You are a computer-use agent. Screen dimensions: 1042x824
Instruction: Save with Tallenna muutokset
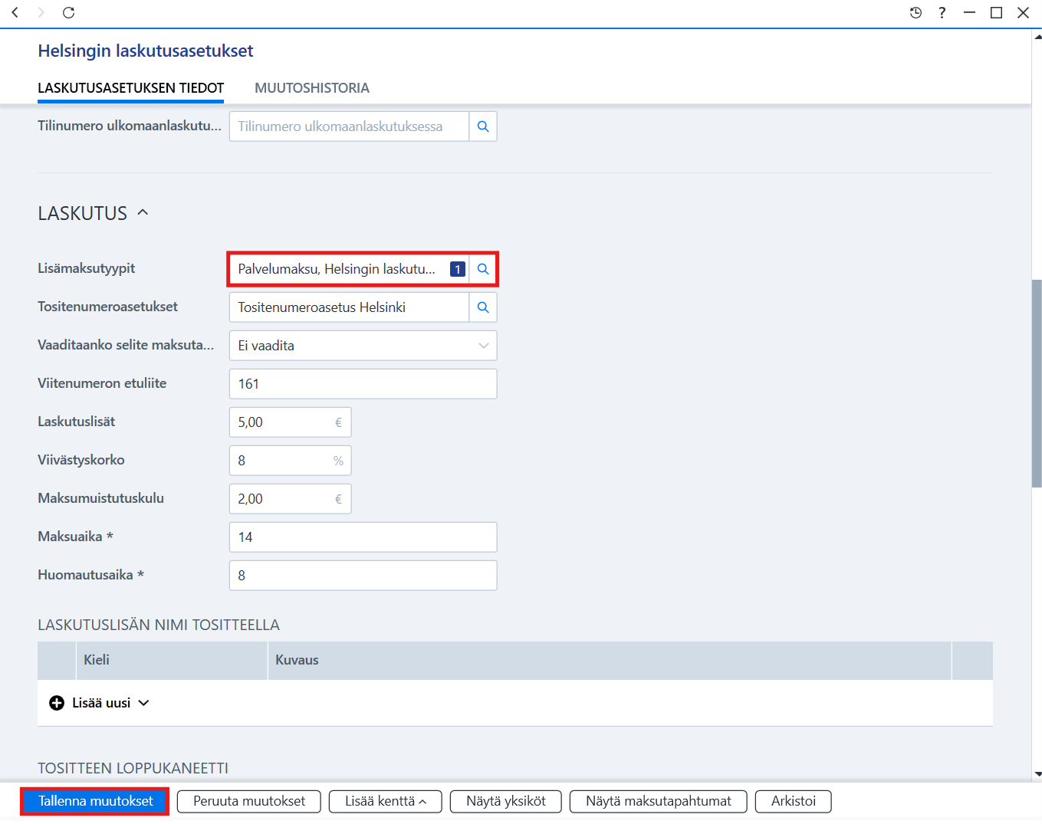pos(95,801)
